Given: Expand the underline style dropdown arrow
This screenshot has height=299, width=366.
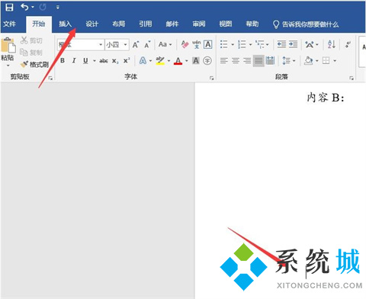Looking at the screenshot, I should click(x=95, y=61).
